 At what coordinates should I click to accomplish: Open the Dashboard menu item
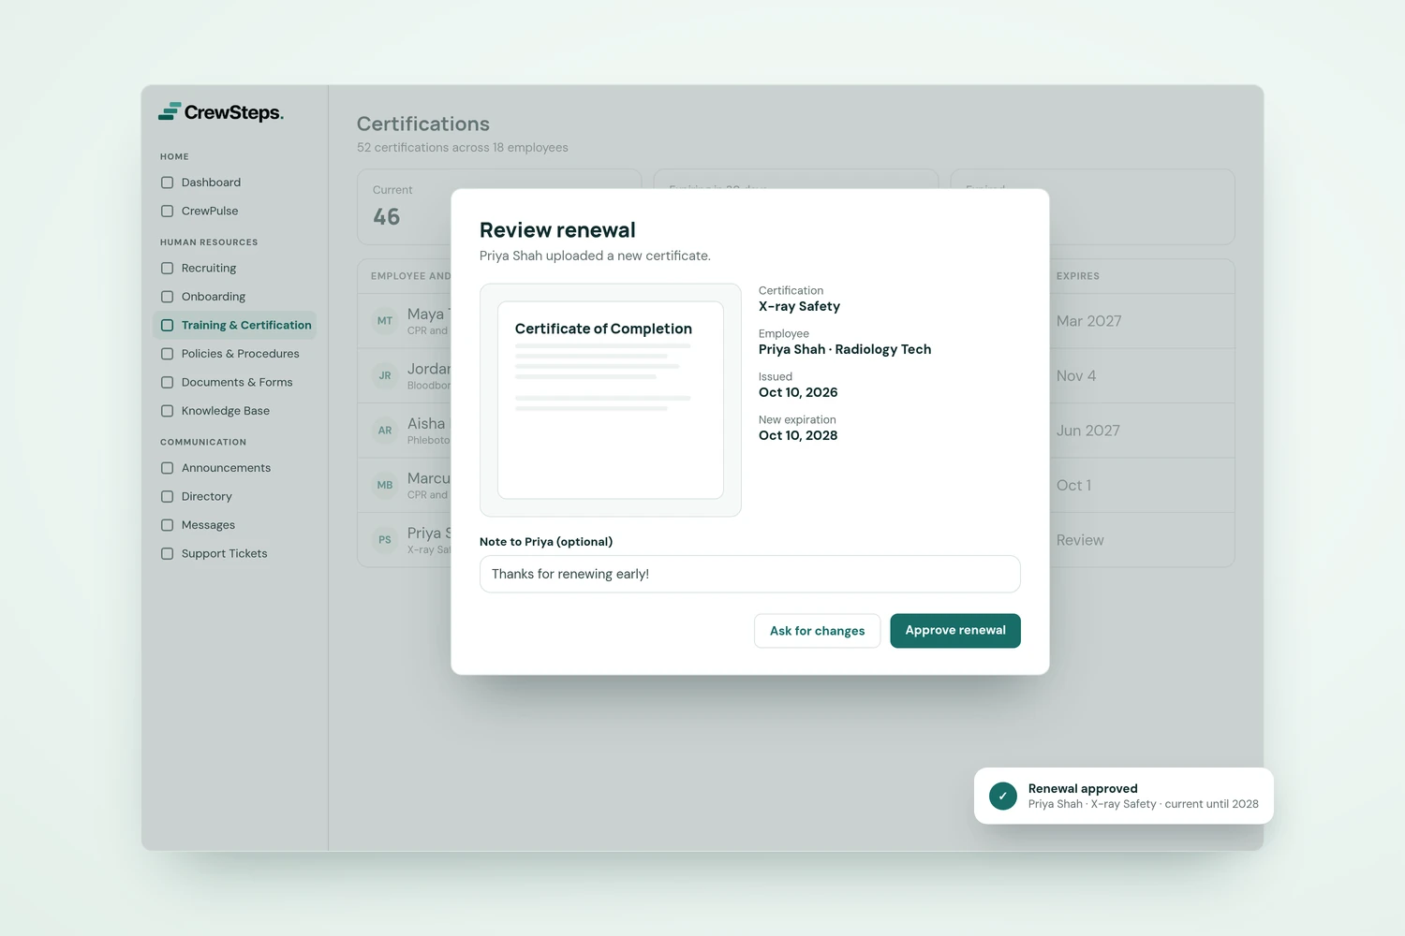[234, 183]
